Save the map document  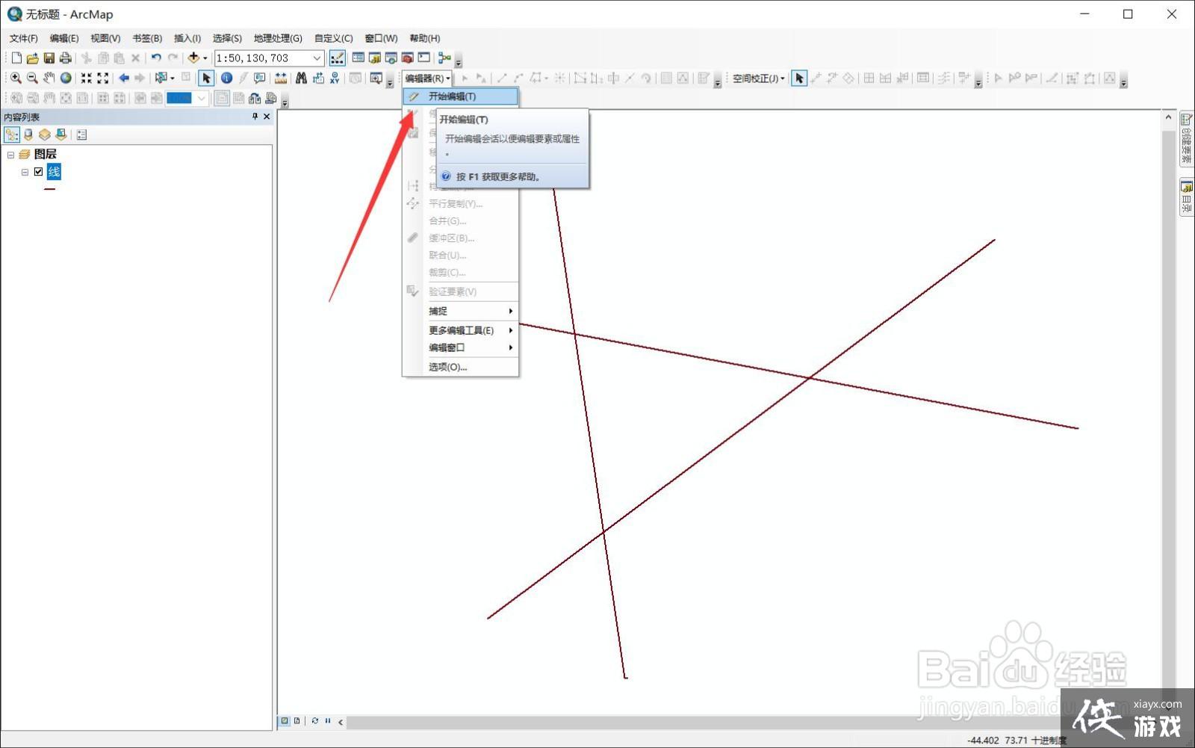coord(49,58)
